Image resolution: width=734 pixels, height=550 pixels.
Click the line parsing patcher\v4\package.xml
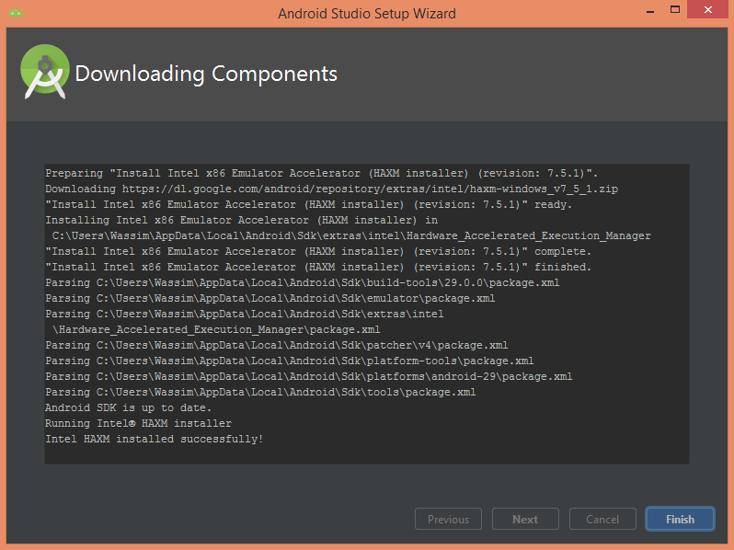(277, 345)
